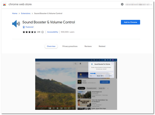
Task: Click 'Sound Booster & Volume Control' breadcrumb text
Action: click(x=48, y=13)
